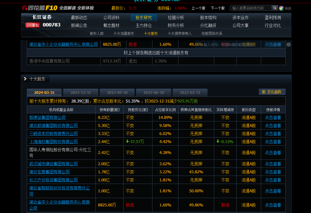The width and height of the screenshot is (311, 213).
Task: Open 公司大事 menu item
Action: tap(240, 25)
